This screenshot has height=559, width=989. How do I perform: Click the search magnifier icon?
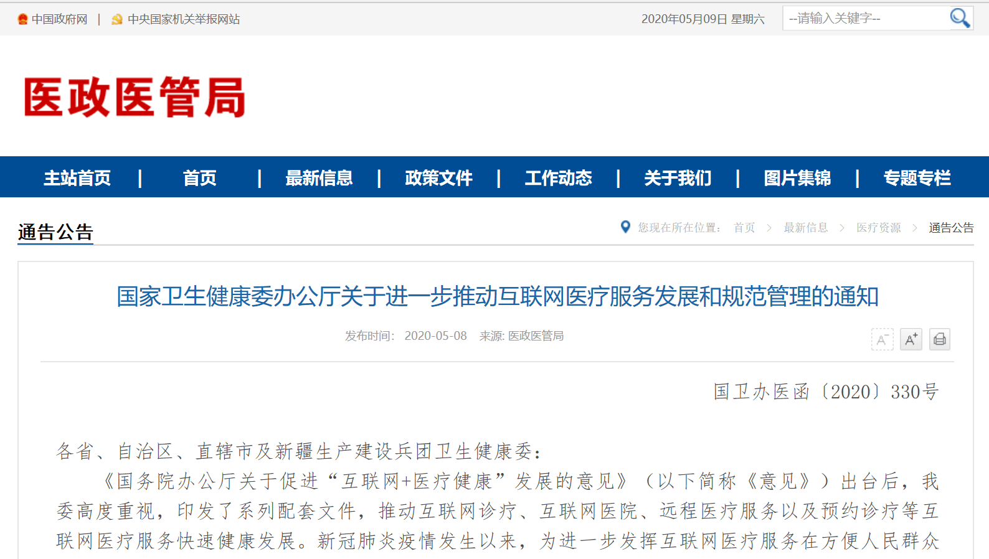coord(960,18)
